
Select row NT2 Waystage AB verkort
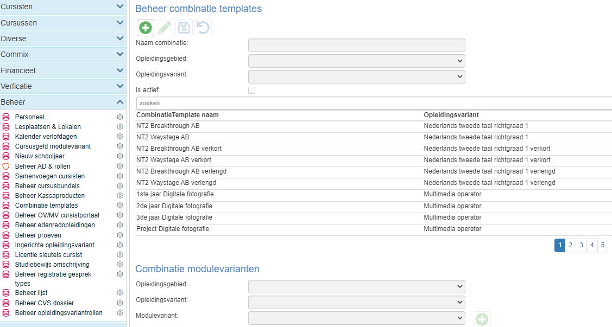374,160
